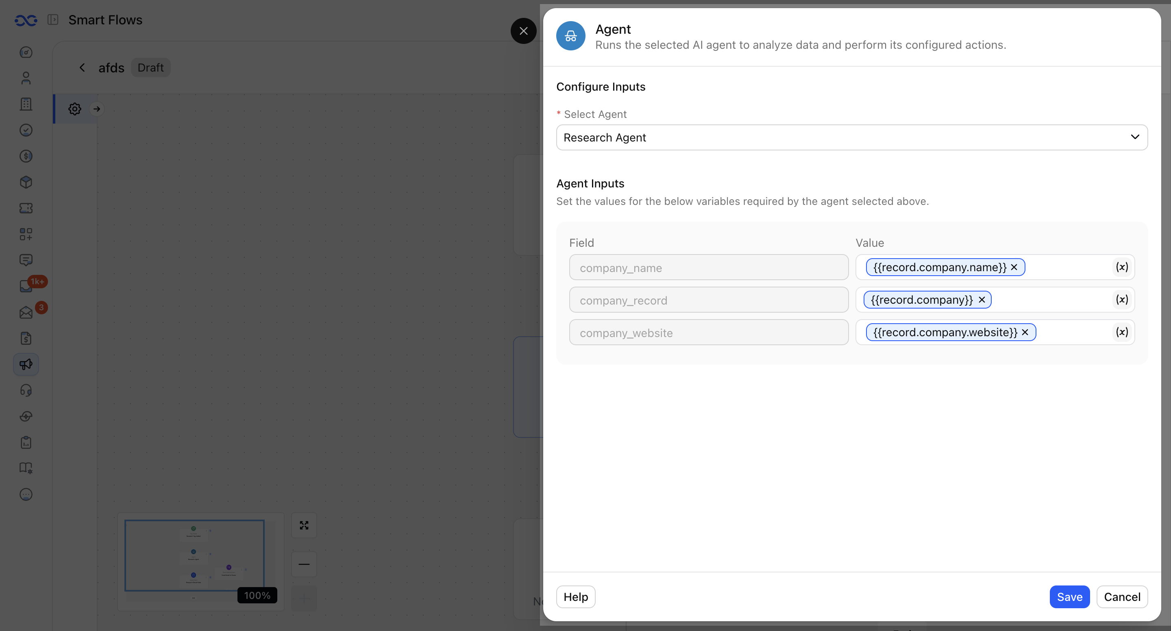The image size is (1171, 631).
Task: Remove the record.company.name variable tag
Action: tap(1014, 267)
